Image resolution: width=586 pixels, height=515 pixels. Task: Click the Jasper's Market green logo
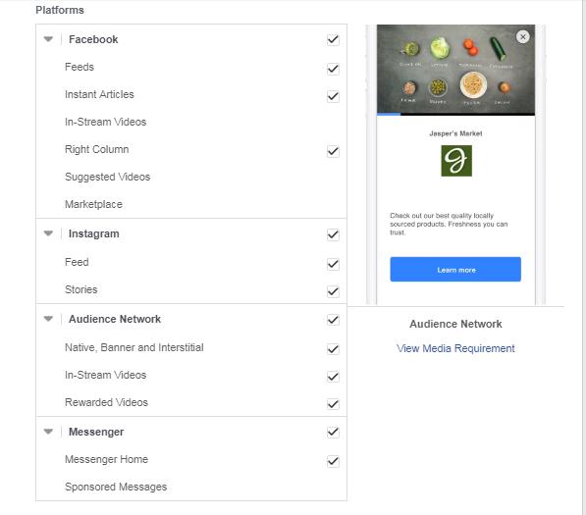tap(456, 161)
